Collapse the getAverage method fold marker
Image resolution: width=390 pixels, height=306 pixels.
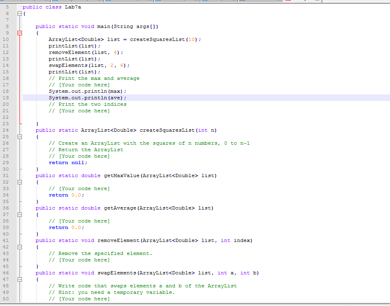[x=19, y=214]
